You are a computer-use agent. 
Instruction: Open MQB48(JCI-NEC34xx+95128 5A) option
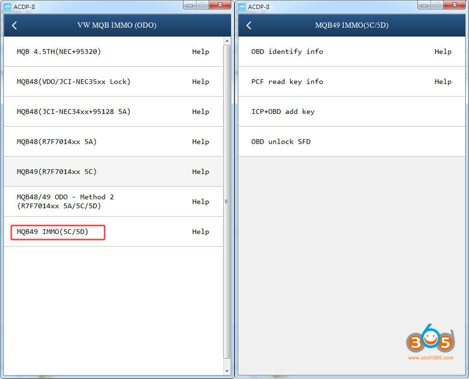(74, 111)
